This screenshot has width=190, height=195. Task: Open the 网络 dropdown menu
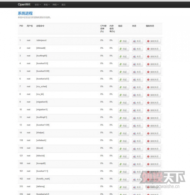[x=55, y=5]
